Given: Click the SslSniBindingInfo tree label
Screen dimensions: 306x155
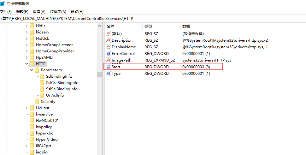Looking at the screenshot, I should click(x=62, y=89).
